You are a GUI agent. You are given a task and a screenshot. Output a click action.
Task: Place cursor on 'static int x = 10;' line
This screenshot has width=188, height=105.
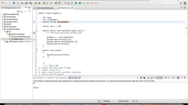[x=52, y=26]
